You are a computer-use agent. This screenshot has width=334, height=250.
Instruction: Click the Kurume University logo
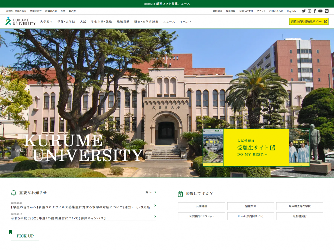(21, 21)
